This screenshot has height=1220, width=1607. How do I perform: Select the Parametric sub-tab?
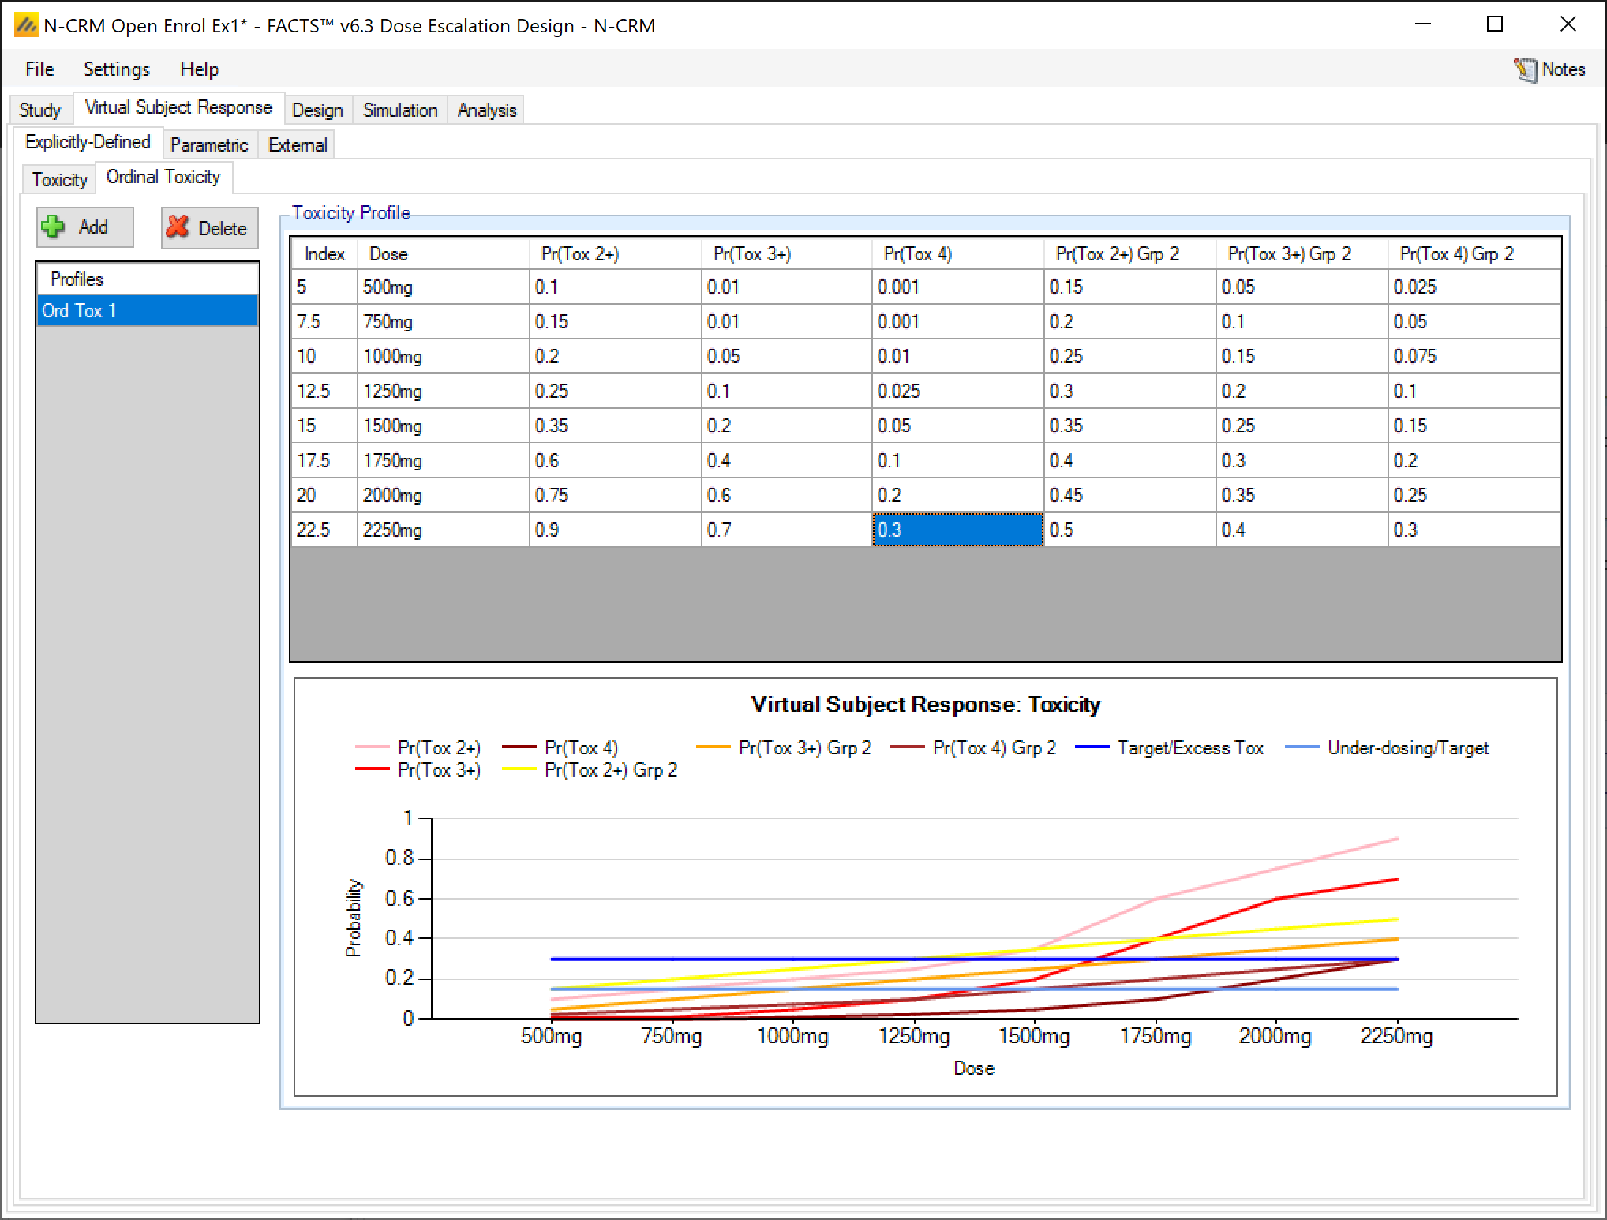[208, 145]
